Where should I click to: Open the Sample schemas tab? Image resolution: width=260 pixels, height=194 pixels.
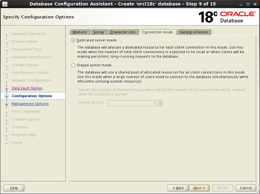point(194,32)
